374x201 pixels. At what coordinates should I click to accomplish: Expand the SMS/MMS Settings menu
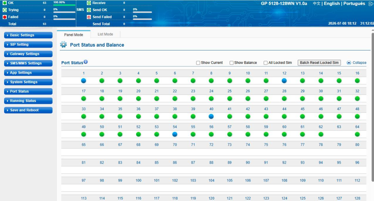(28, 63)
